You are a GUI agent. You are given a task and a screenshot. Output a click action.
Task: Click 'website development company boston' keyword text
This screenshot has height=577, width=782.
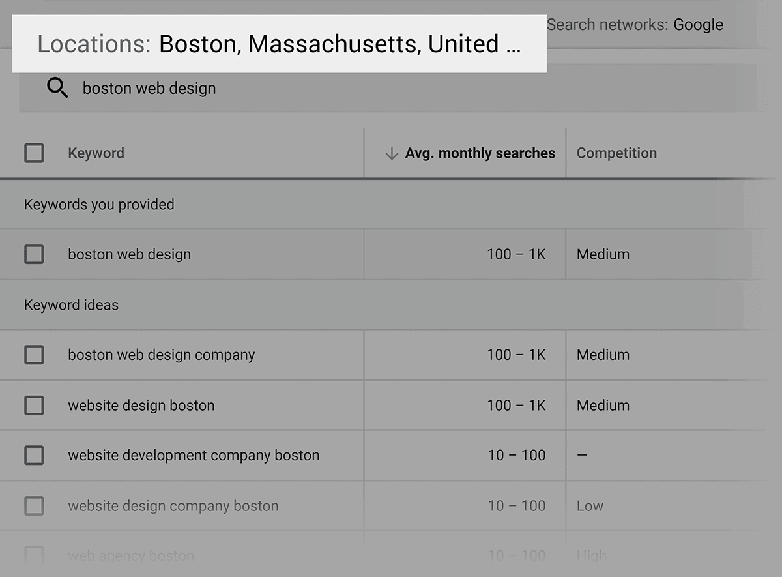click(194, 455)
